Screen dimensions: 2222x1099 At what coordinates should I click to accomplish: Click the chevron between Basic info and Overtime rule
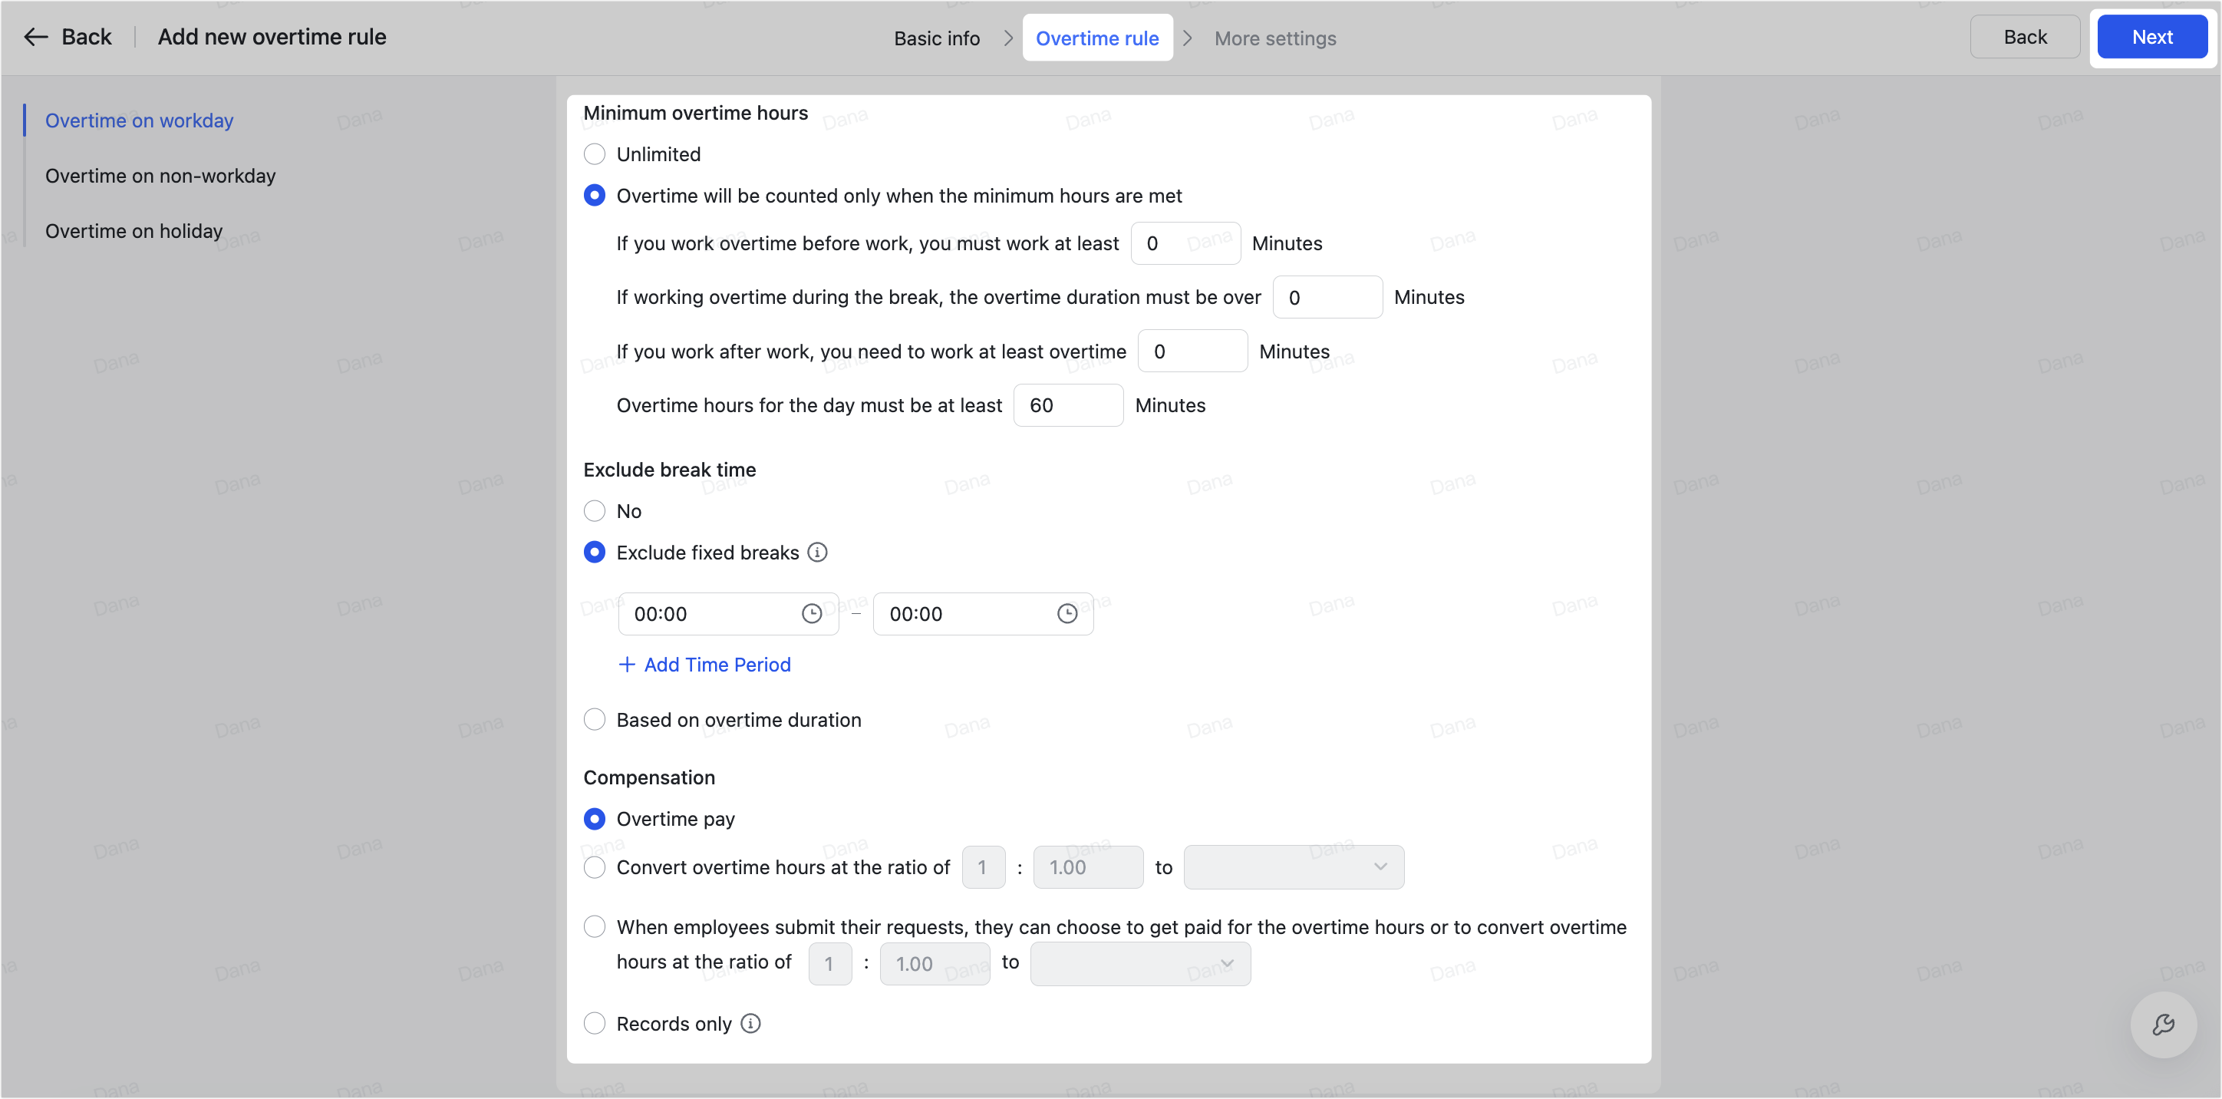tap(1007, 38)
